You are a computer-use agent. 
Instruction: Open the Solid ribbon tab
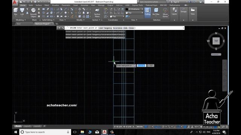(31, 5)
